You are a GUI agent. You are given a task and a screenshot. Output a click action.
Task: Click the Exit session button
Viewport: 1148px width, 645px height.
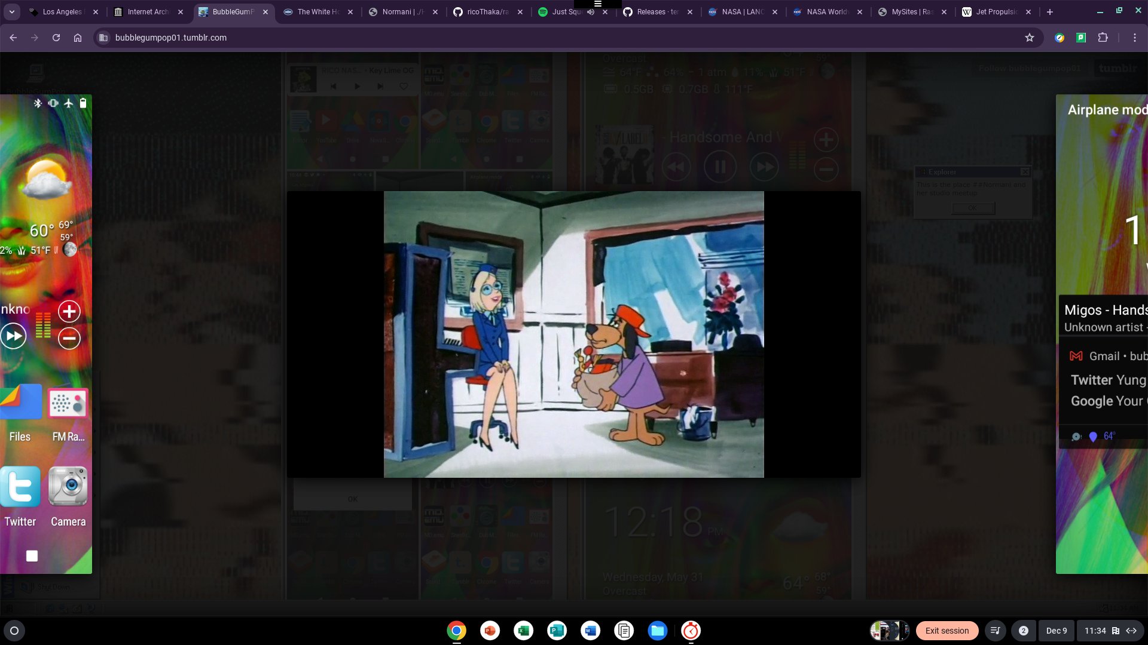(947, 631)
